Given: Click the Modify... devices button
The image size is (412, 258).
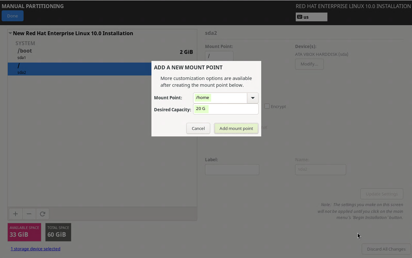Looking at the screenshot, I should 309,64.
